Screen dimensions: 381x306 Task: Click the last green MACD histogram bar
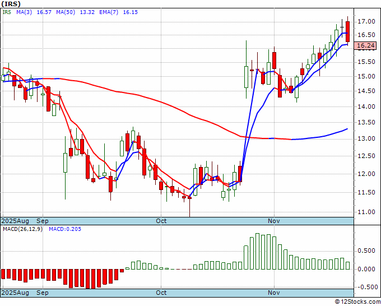348,266
